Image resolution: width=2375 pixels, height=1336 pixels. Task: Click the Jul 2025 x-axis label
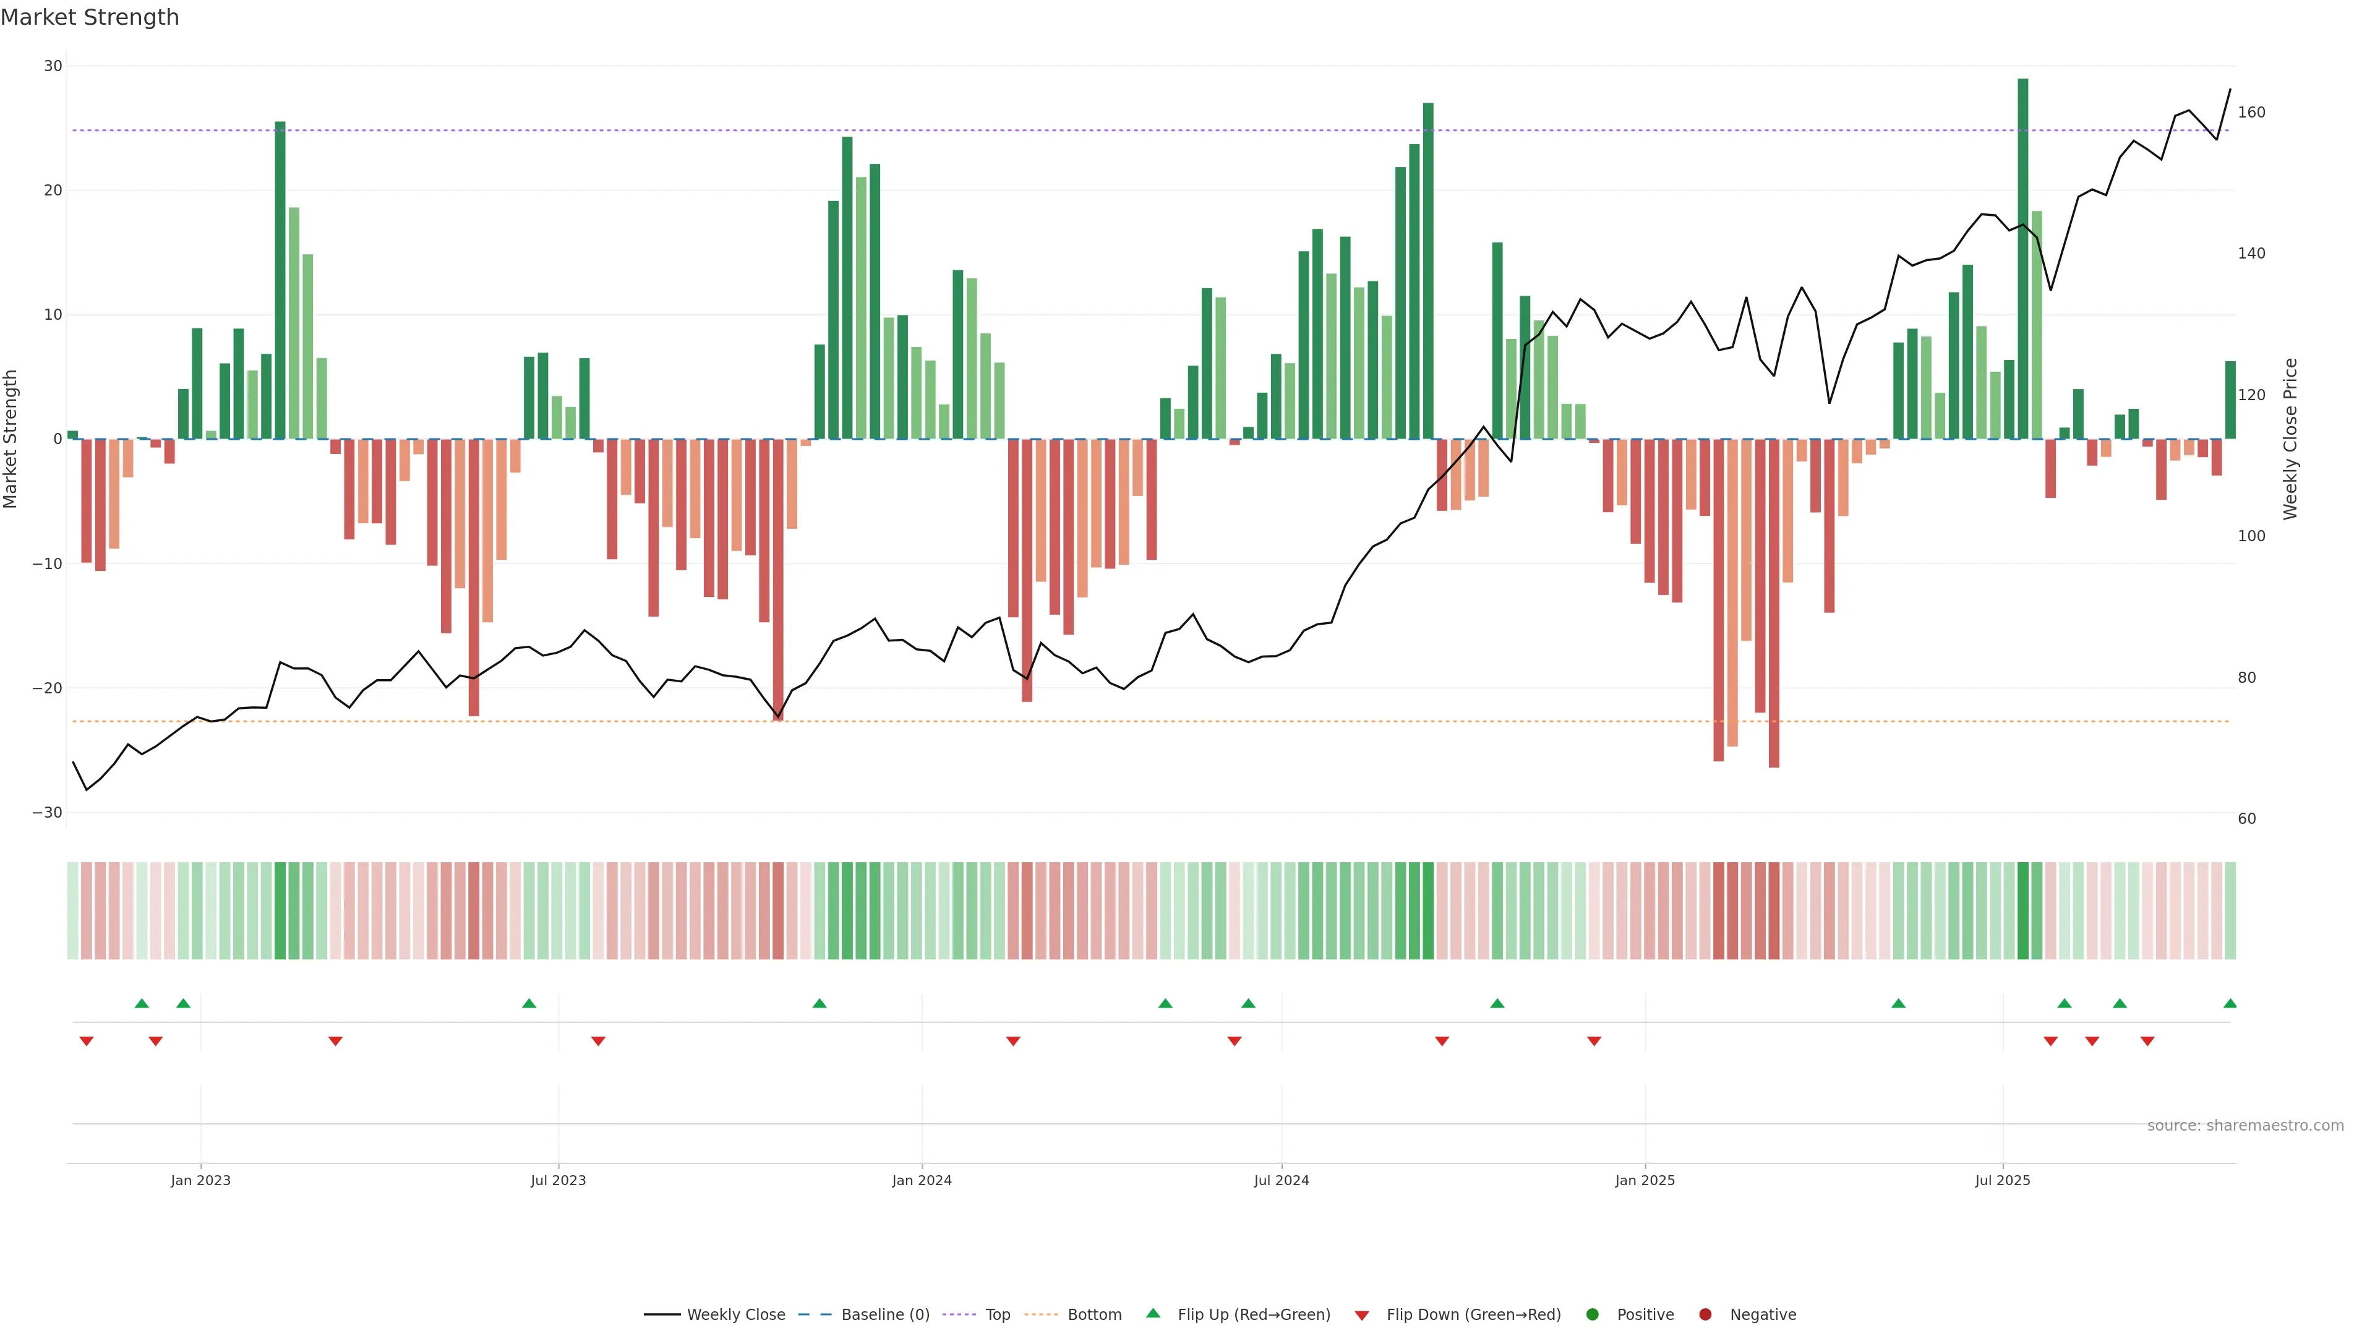pyautogui.click(x=2003, y=1180)
